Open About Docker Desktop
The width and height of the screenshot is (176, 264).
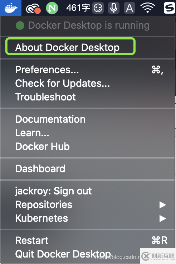(87, 47)
